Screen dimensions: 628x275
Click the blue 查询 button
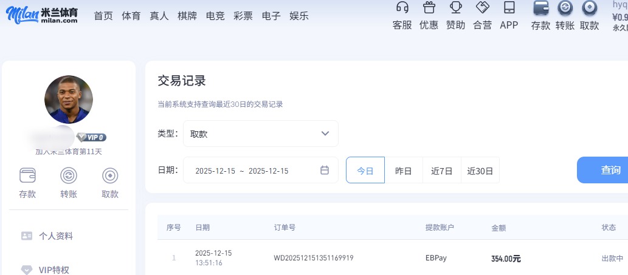602,170
